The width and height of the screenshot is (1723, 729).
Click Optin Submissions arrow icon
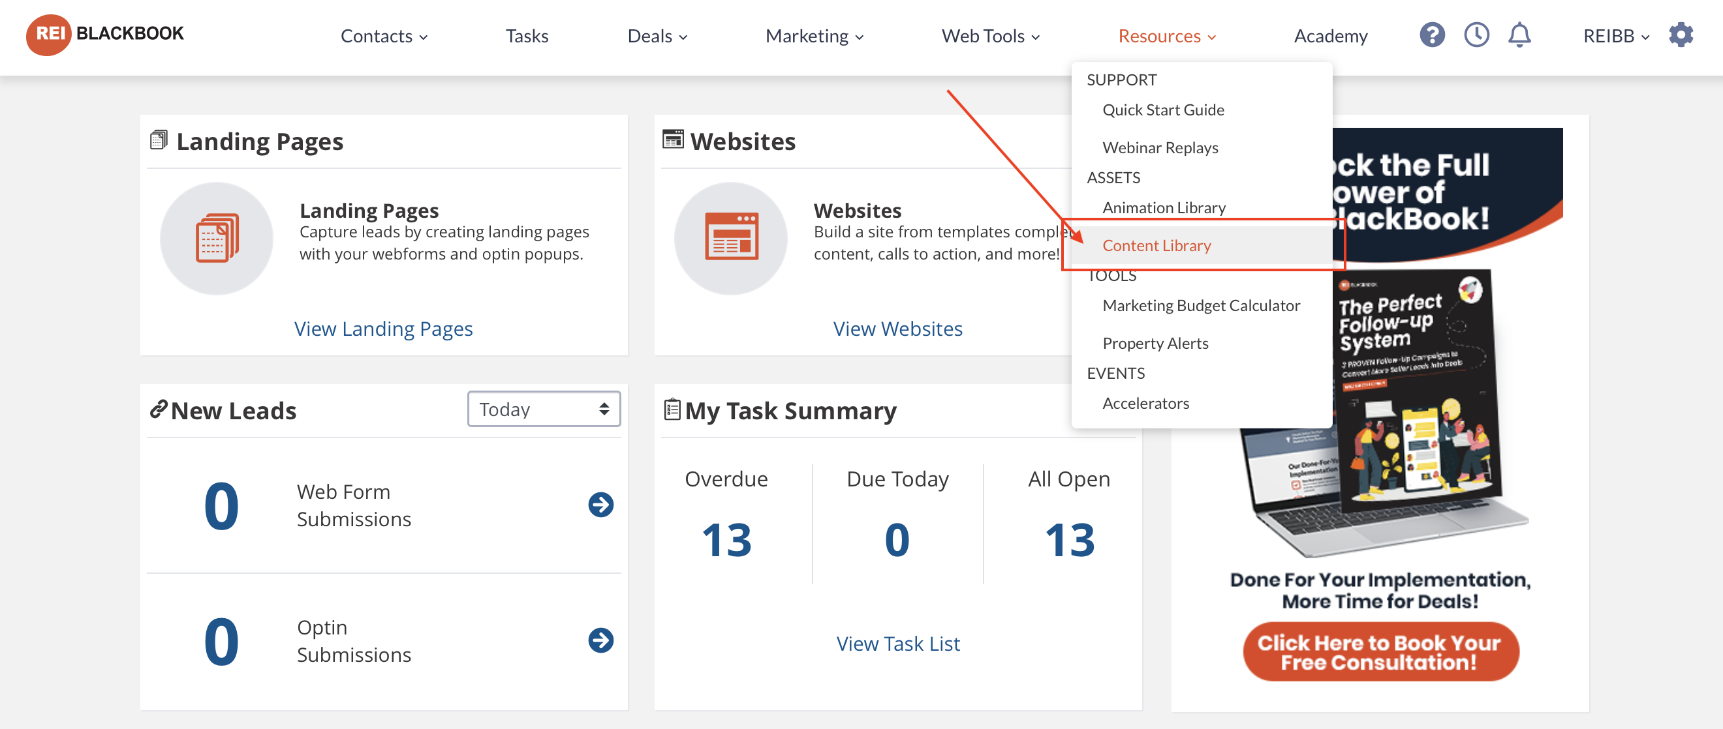click(600, 640)
